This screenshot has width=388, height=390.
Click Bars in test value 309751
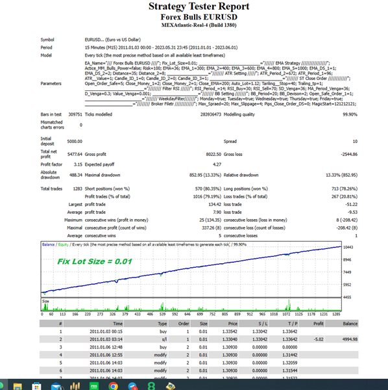point(75,114)
